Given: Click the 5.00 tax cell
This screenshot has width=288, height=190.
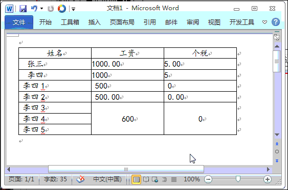Looking at the screenshot, I should 200,64.
